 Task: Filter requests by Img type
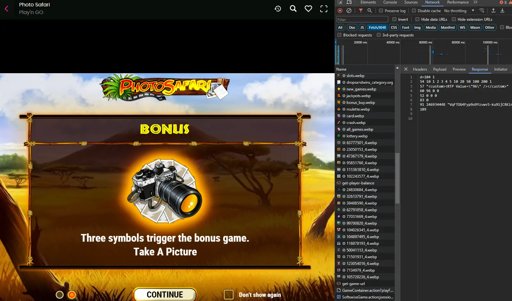(417, 27)
